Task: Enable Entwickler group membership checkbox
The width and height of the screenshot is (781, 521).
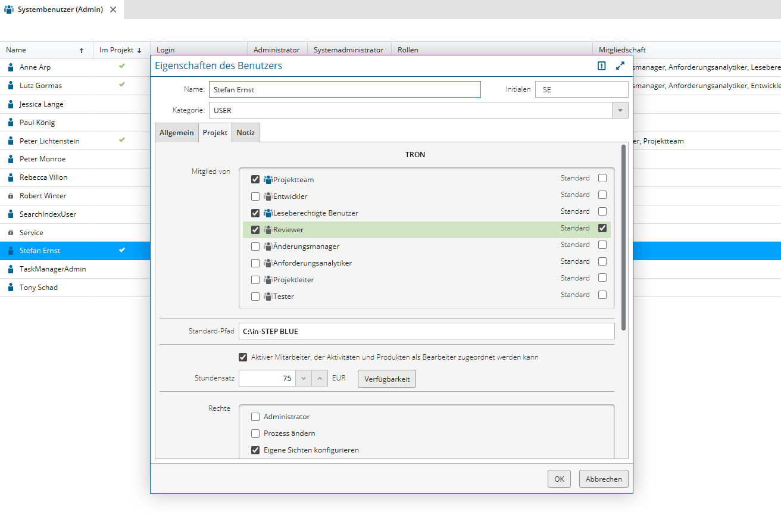Action: (x=255, y=196)
